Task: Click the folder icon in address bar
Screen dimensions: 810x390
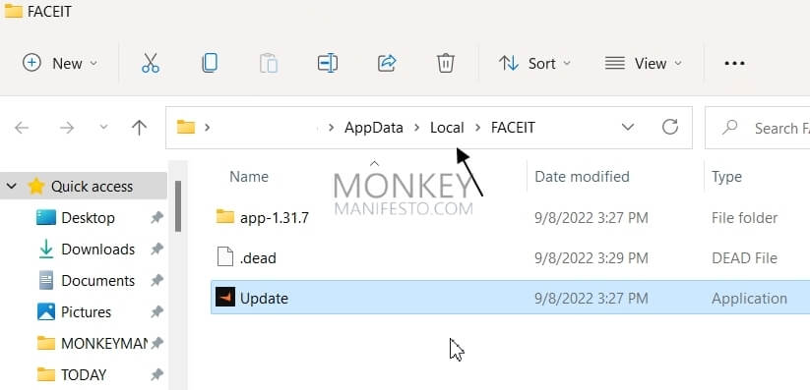Action: coord(186,127)
